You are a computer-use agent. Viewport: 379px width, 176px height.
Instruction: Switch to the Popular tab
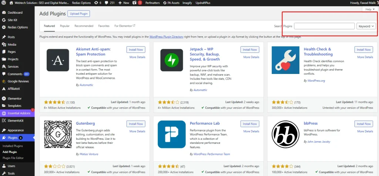[65, 26]
